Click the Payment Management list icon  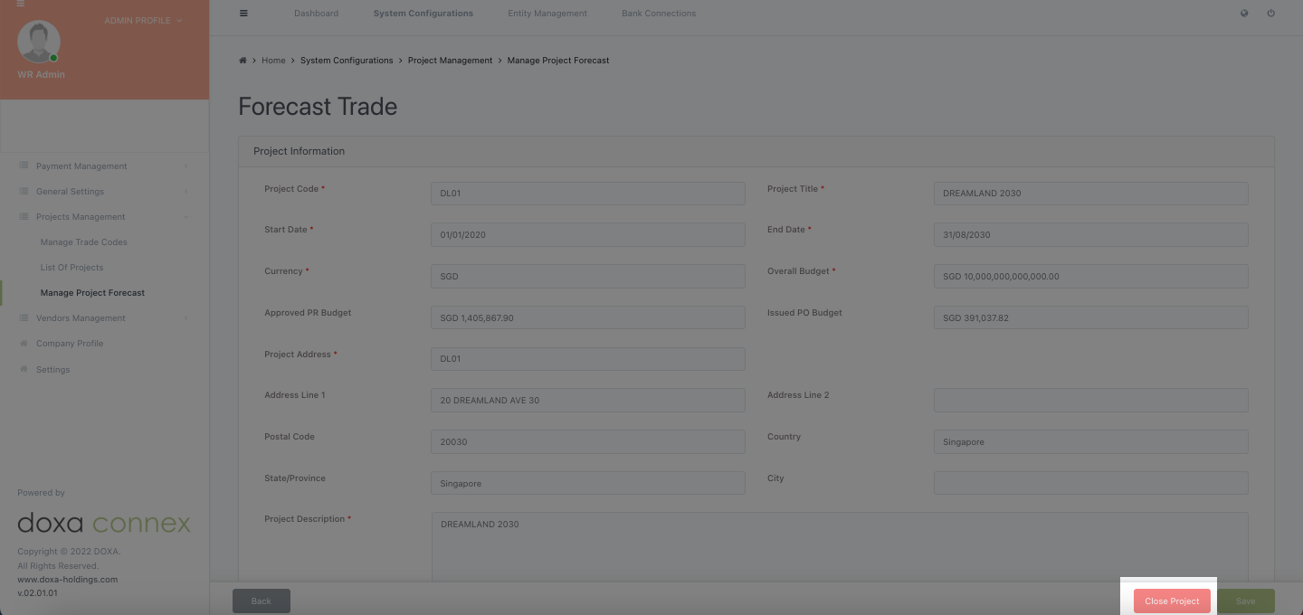click(x=24, y=166)
